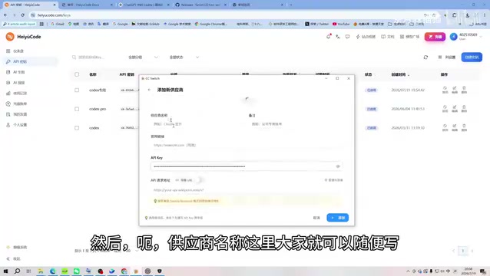Show the API Key with eye icon
This screenshot has width=490, height=276.
338,166
